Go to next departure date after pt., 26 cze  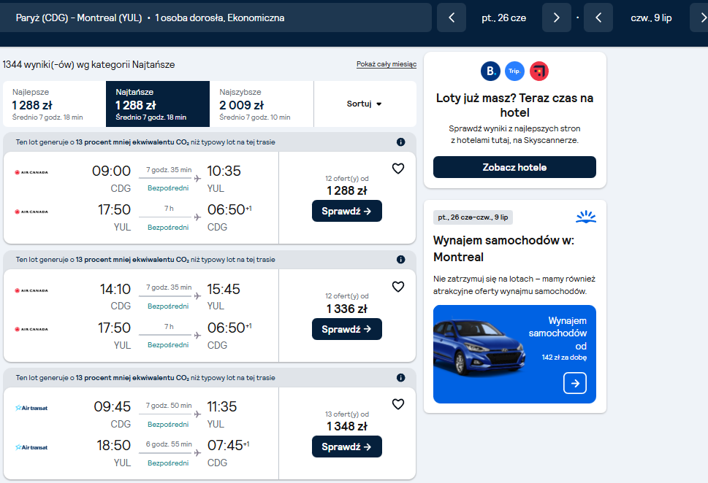click(x=556, y=18)
